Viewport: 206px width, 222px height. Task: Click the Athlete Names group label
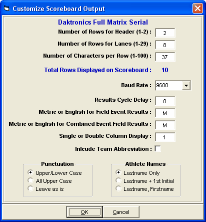[145, 164]
